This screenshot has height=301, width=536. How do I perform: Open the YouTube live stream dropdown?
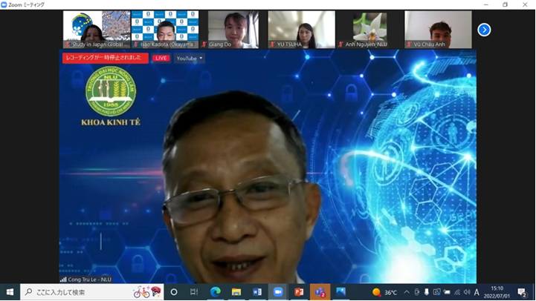tap(189, 59)
